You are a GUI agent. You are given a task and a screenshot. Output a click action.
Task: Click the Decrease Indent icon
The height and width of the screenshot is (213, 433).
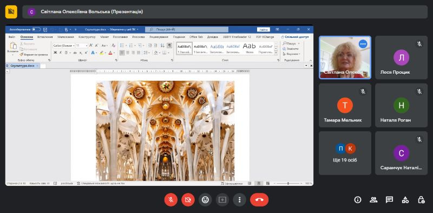click(x=150, y=46)
